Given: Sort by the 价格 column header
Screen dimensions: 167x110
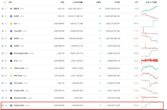Looking at the screenshot, I should 62,2.
